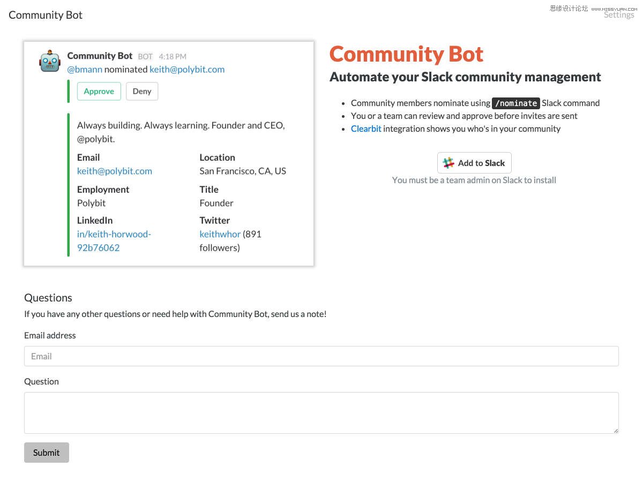
Task: Open the keithwhor Twitter link
Action: pyautogui.click(x=220, y=234)
